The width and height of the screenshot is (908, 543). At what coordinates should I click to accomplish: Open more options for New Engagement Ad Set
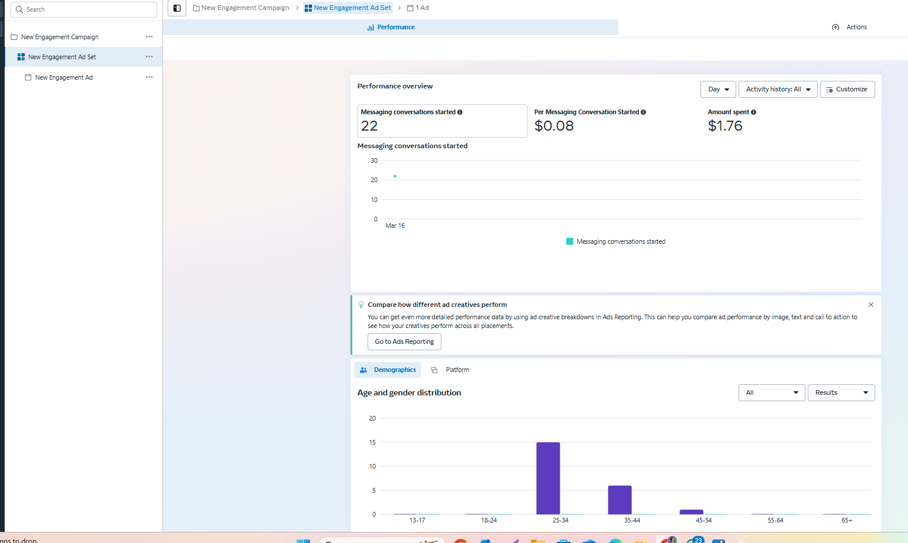(149, 57)
